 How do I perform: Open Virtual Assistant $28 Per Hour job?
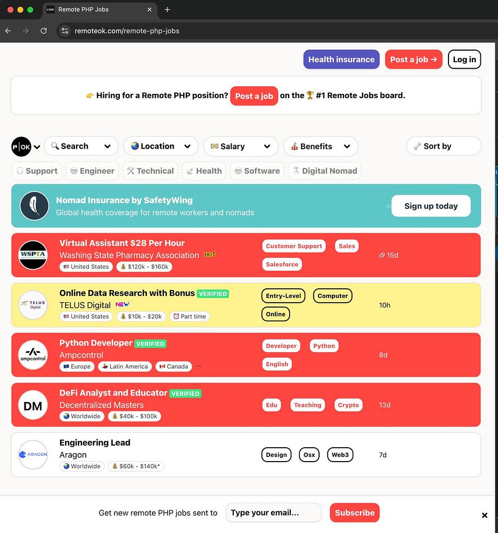click(122, 243)
